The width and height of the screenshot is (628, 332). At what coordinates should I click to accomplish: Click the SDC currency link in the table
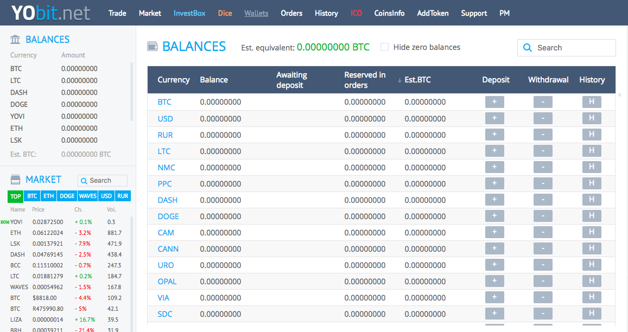pyautogui.click(x=164, y=314)
